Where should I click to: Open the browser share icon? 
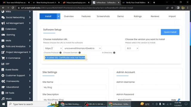click(167, 8)
